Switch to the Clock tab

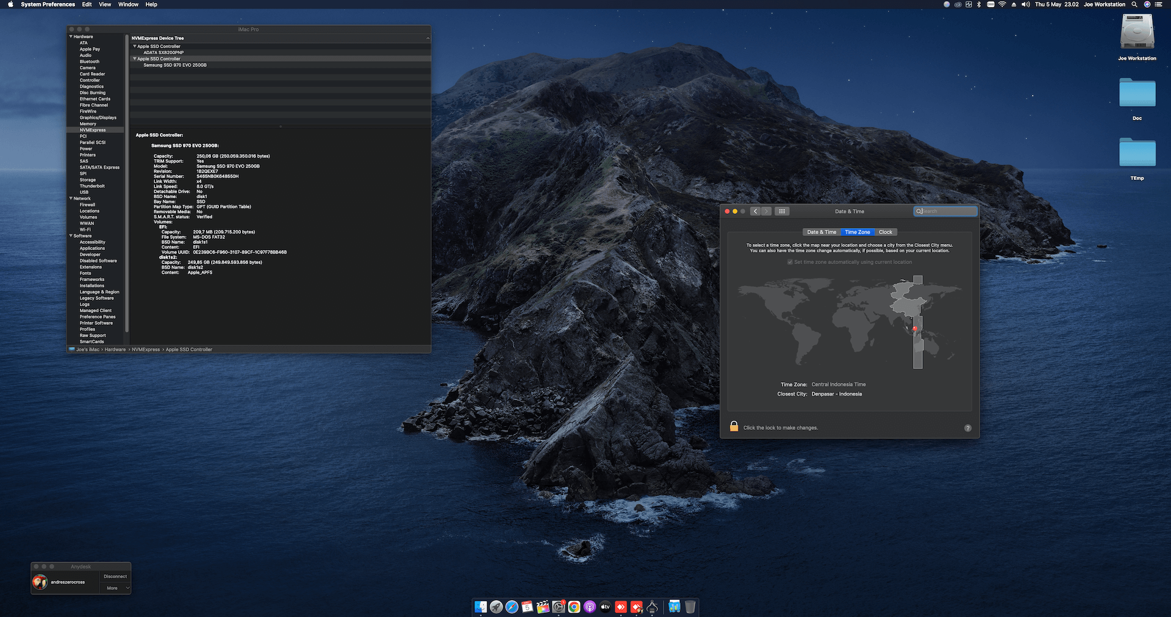coord(885,232)
